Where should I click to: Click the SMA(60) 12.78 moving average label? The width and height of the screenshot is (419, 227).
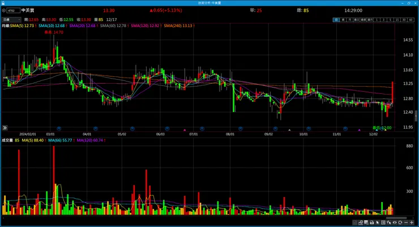coord(113,25)
